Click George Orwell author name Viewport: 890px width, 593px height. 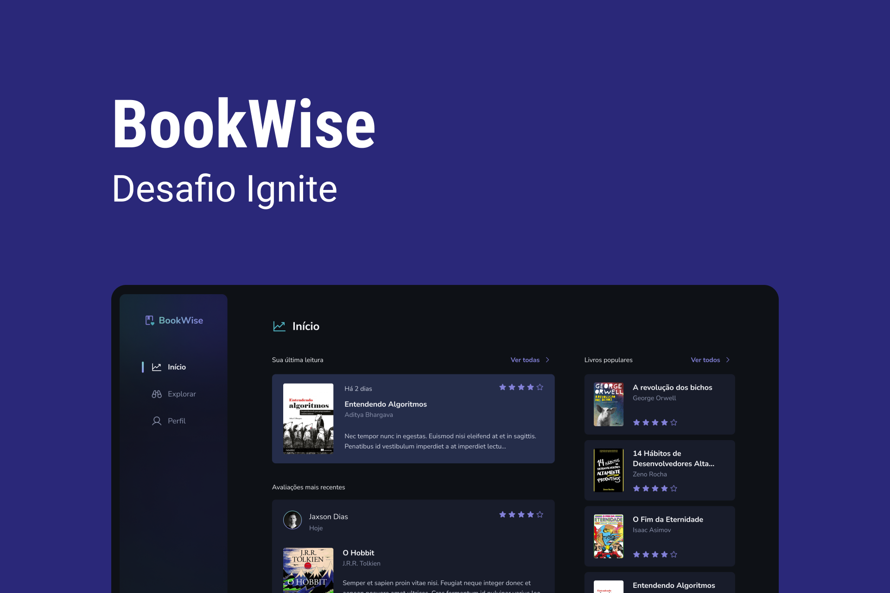[654, 398]
